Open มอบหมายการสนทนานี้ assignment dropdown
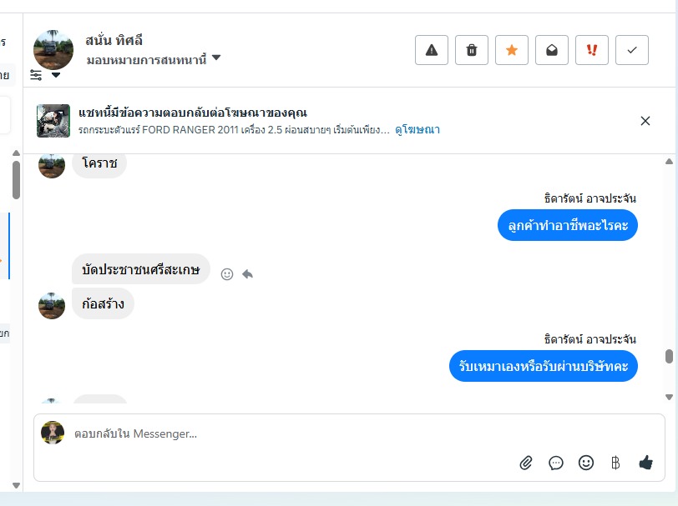 [x=154, y=58]
